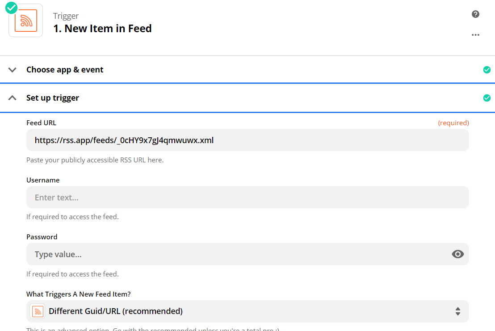Image resolution: width=495 pixels, height=331 pixels.
Task: Click the RSS feed app icon
Action: 26,21
